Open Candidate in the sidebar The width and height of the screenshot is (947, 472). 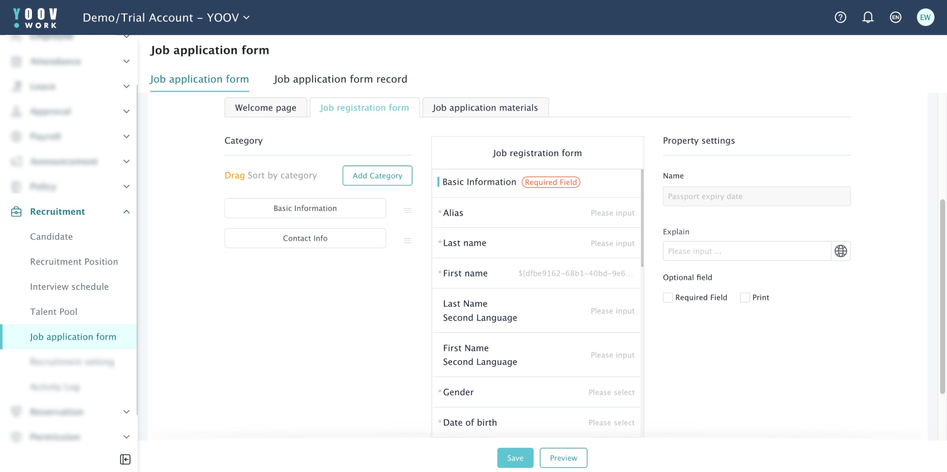pyautogui.click(x=51, y=237)
